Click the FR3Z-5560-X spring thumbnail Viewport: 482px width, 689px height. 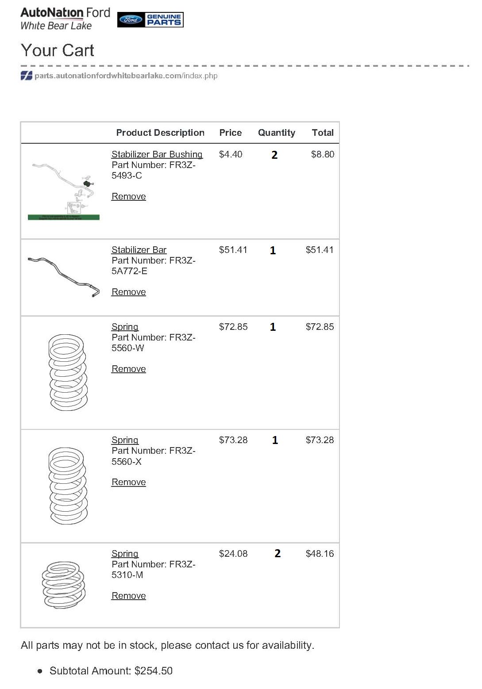(67, 486)
